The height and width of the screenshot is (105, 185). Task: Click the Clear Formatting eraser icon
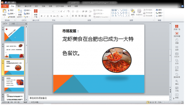(69, 12)
